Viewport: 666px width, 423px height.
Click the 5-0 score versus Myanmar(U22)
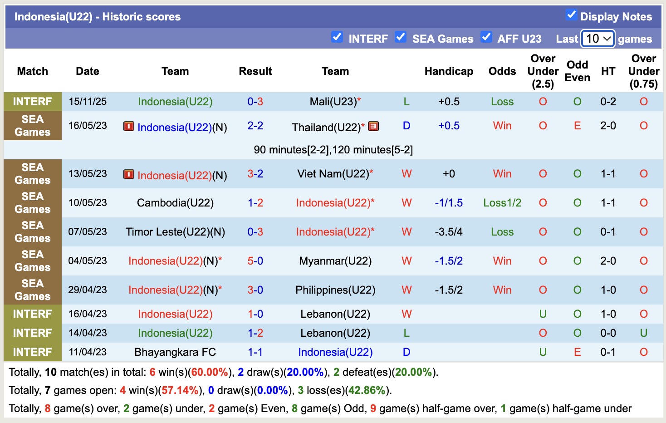255,261
